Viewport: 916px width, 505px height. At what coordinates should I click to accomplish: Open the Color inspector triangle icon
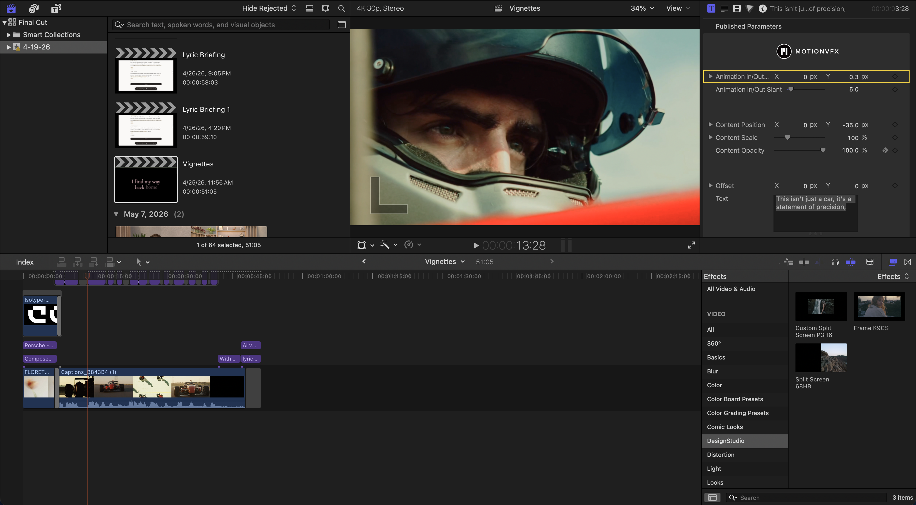point(750,9)
